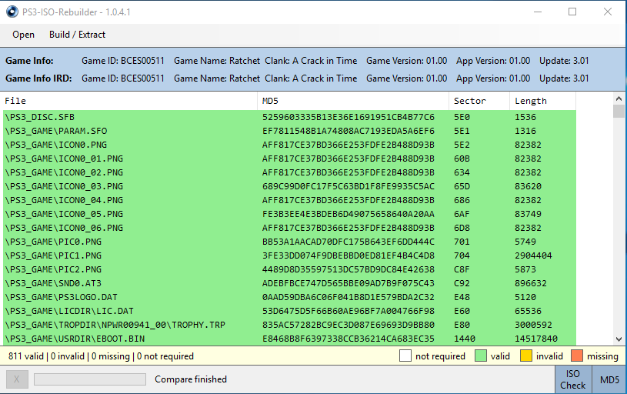Click the progress bar next to X button
The image size is (627, 394).
click(90, 379)
